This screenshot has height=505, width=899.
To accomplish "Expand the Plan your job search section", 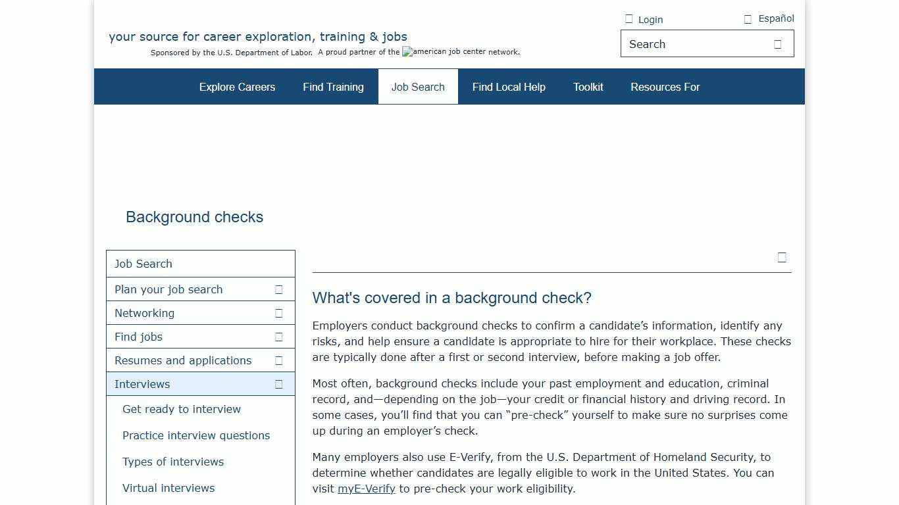I will [x=278, y=289].
